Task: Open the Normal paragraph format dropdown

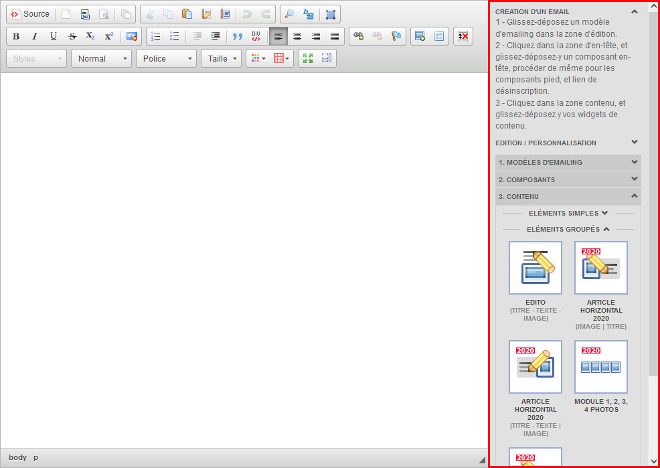Action: click(101, 58)
